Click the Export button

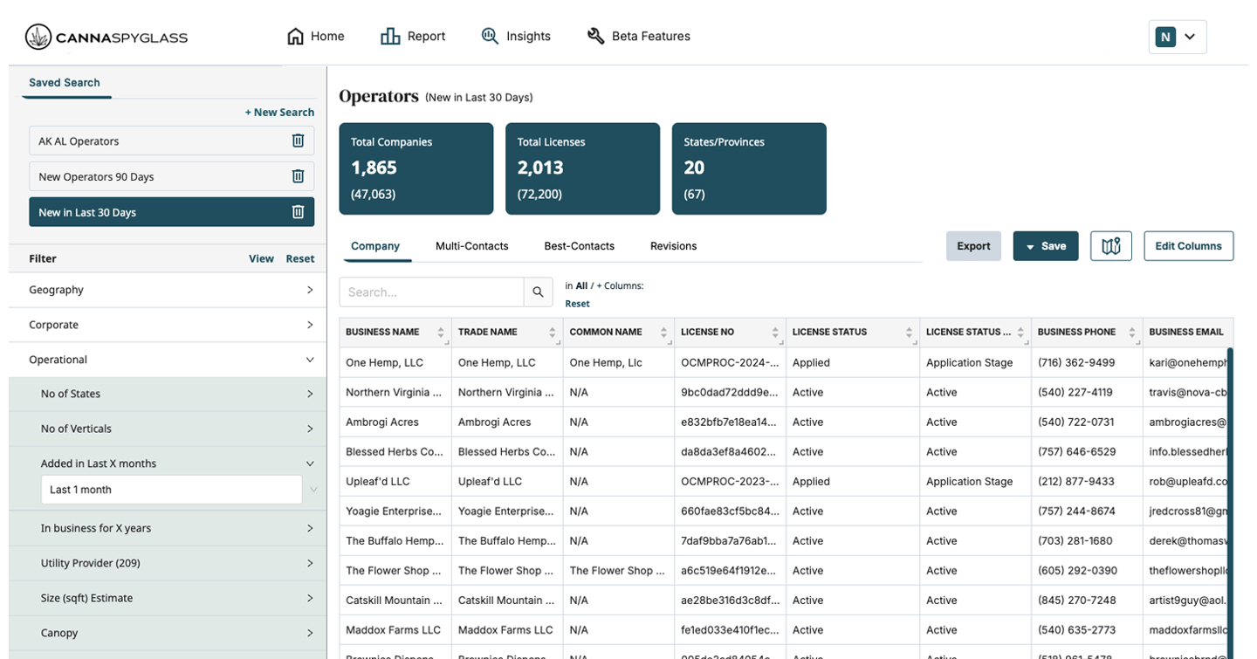973,246
